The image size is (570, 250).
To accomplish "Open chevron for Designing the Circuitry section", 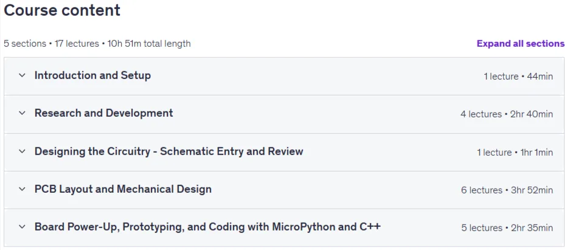I will (22, 151).
